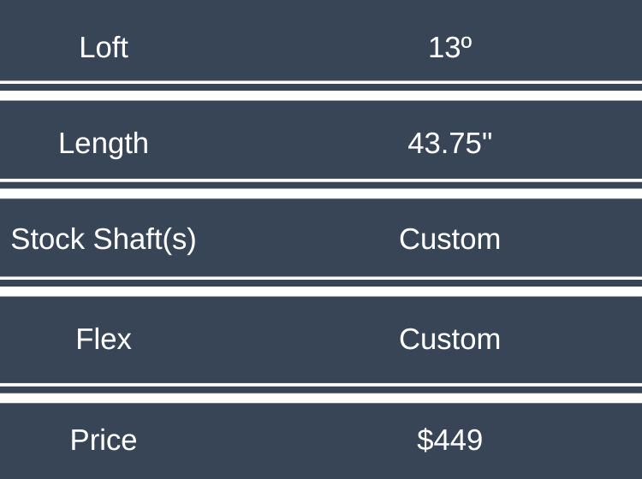The image size is (642, 479).
Task: Click the Price label
Action: coord(104,440)
